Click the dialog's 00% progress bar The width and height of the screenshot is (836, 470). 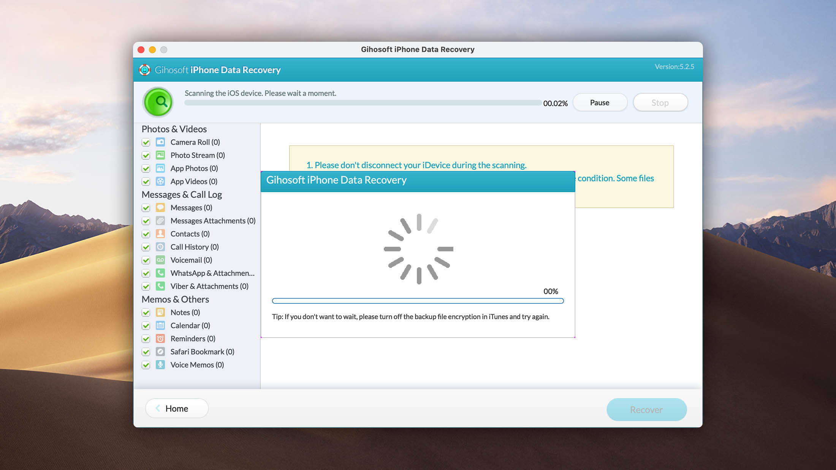(x=418, y=301)
